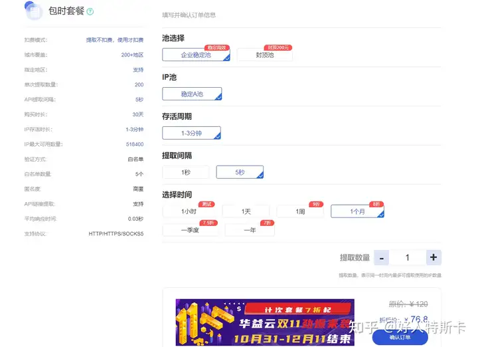Confirm the order with 确认订单 button
This screenshot has width=478, height=347.
point(400,337)
